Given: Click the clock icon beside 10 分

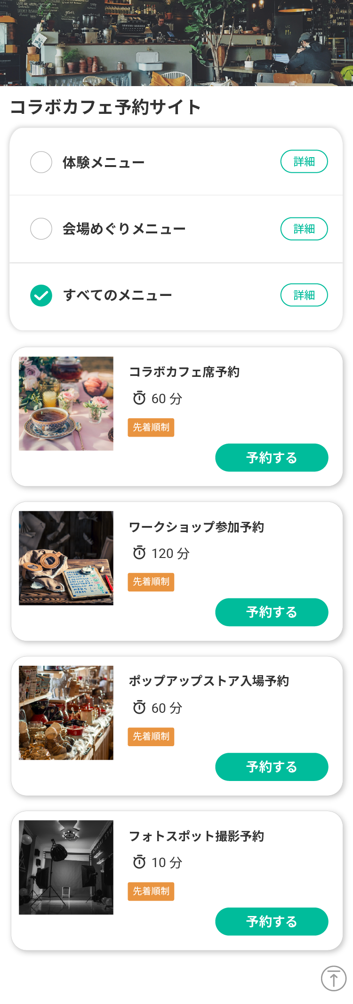Looking at the screenshot, I should tap(139, 861).
